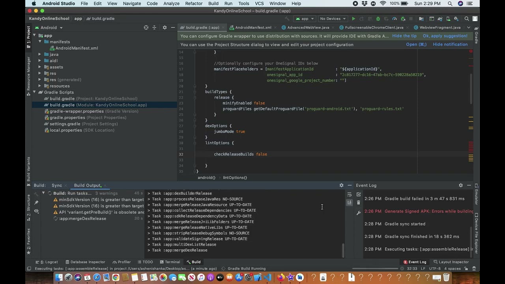
Task: Click the pin icon in Build panel
Action: [x=36, y=202]
